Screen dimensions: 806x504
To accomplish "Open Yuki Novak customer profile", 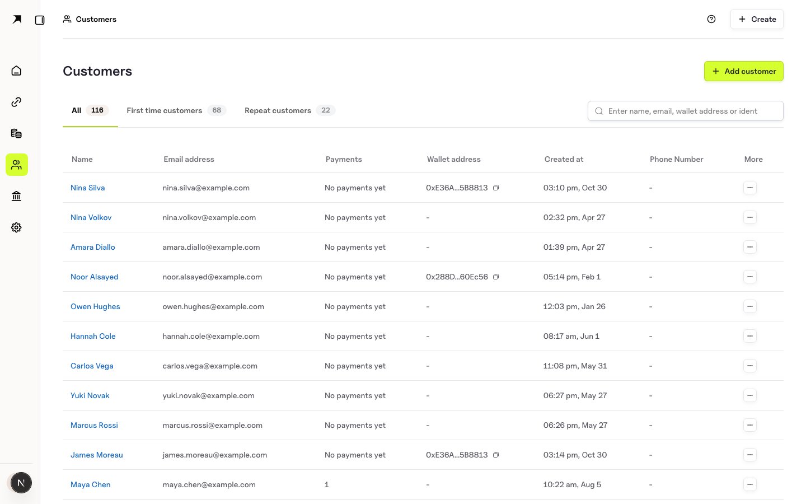I will tap(90, 395).
